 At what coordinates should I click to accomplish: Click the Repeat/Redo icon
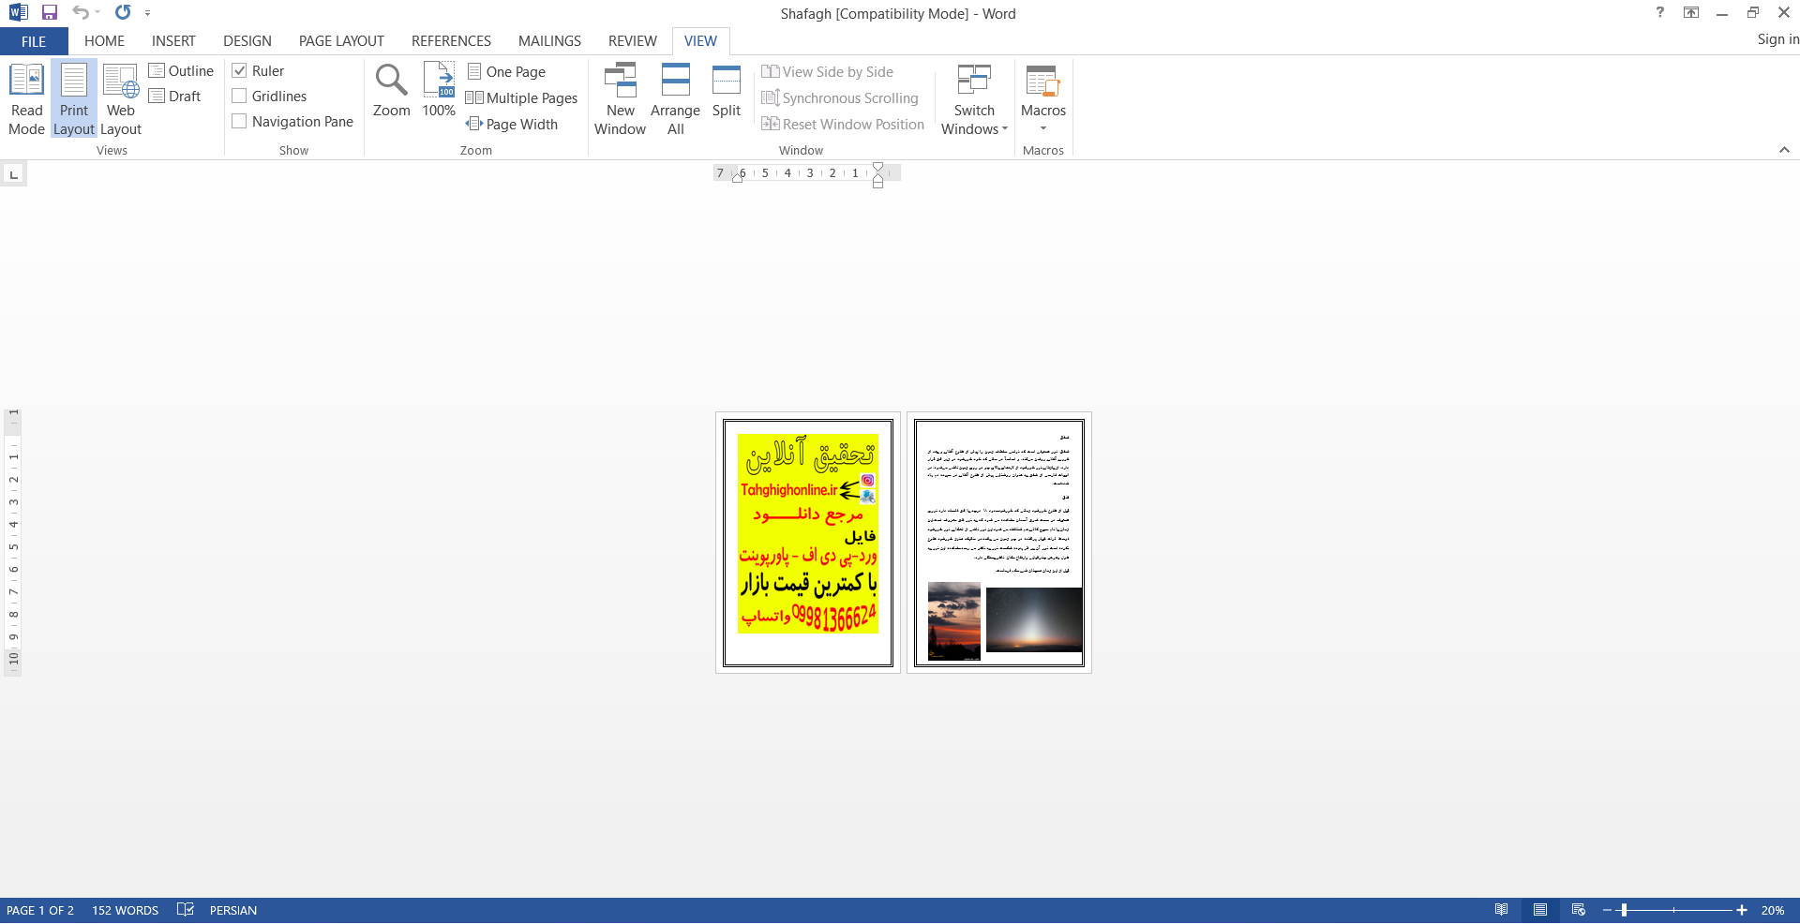pyautogui.click(x=123, y=13)
